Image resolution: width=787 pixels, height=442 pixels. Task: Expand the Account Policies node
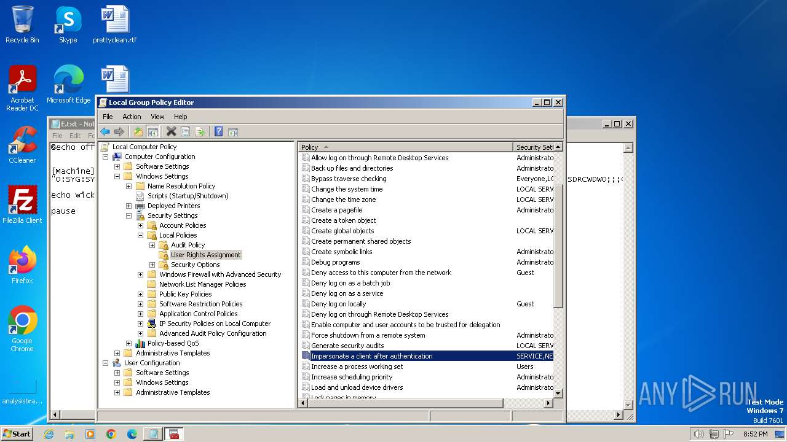coord(140,225)
